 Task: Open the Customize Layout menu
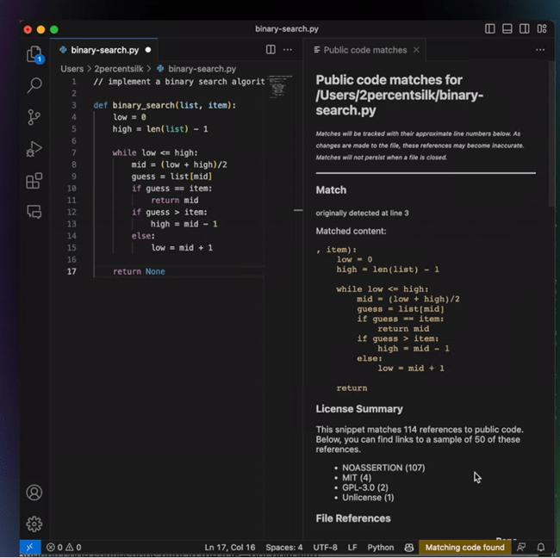coord(542,28)
